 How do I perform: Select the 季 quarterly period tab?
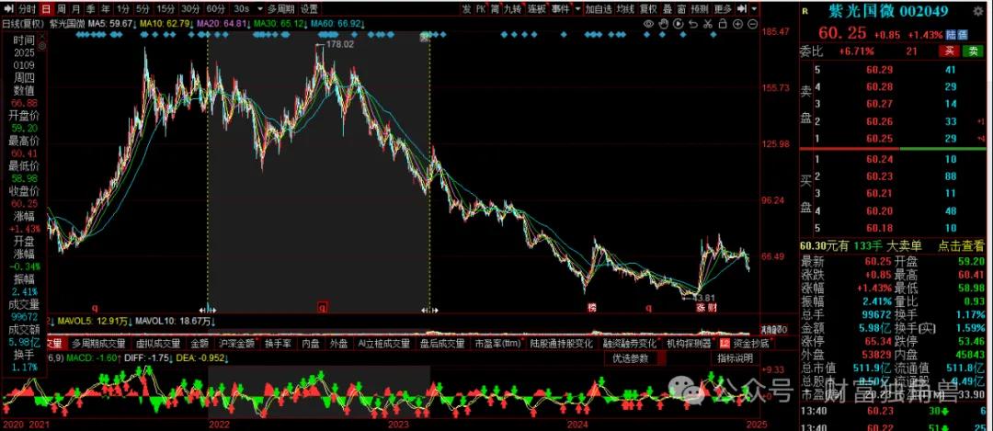(x=91, y=9)
